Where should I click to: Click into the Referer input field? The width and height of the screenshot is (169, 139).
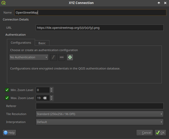100,106
